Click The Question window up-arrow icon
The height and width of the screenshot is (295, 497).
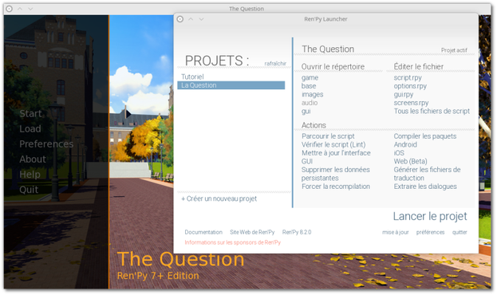tap(20, 9)
